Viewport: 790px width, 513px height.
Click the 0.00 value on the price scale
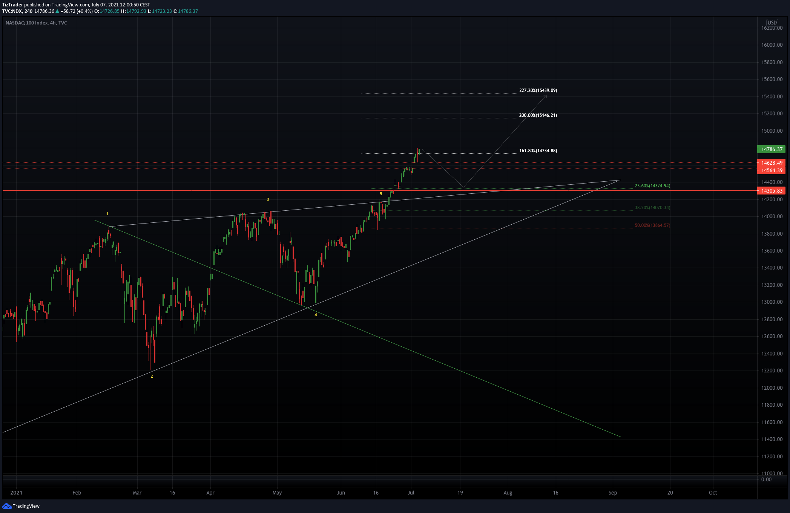coord(766,479)
